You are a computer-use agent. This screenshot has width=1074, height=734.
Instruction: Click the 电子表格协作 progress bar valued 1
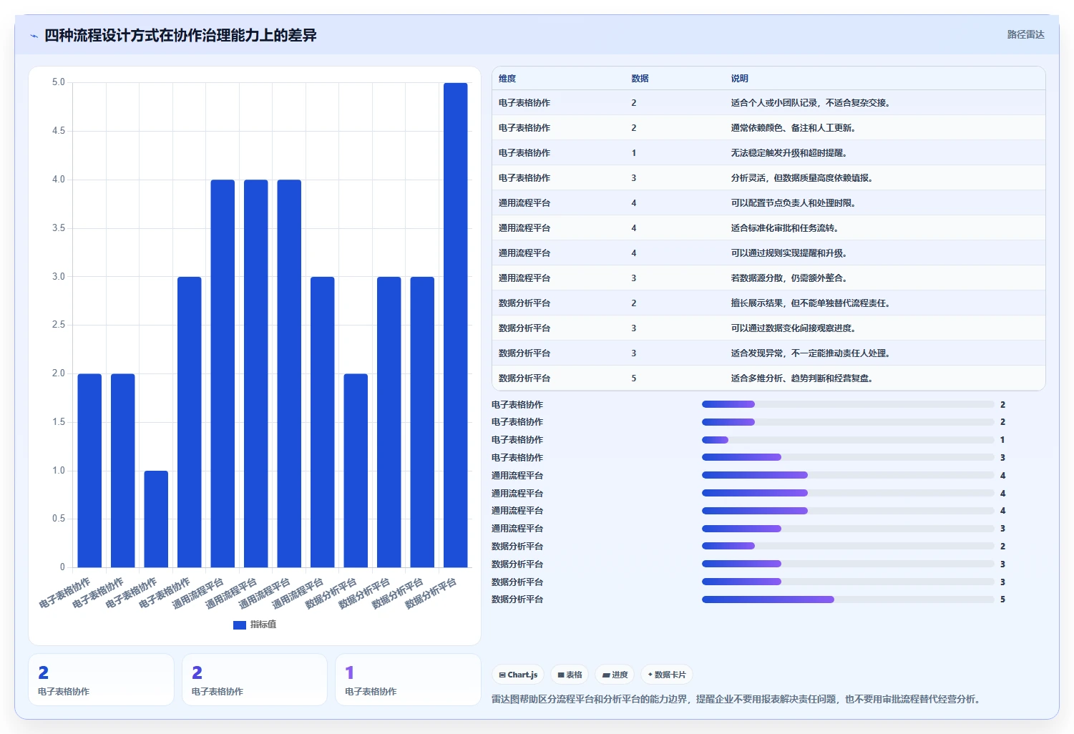[x=848, y=440]
